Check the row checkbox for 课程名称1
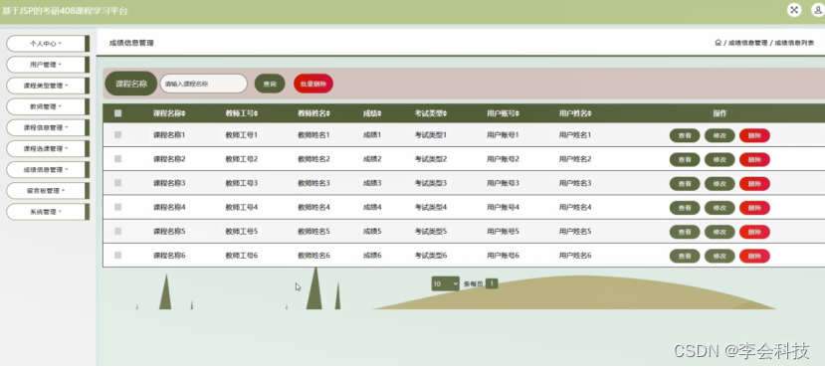 [x=117, y=135]
